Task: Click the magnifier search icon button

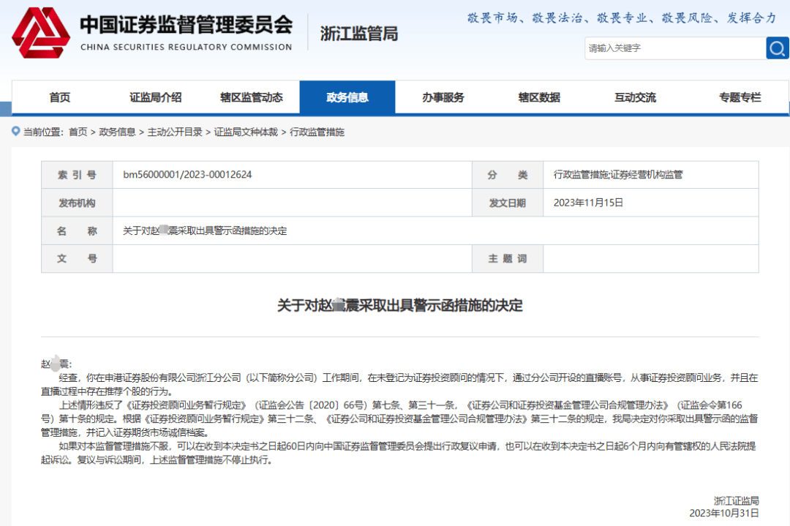Action: click(x=777, y=48)
